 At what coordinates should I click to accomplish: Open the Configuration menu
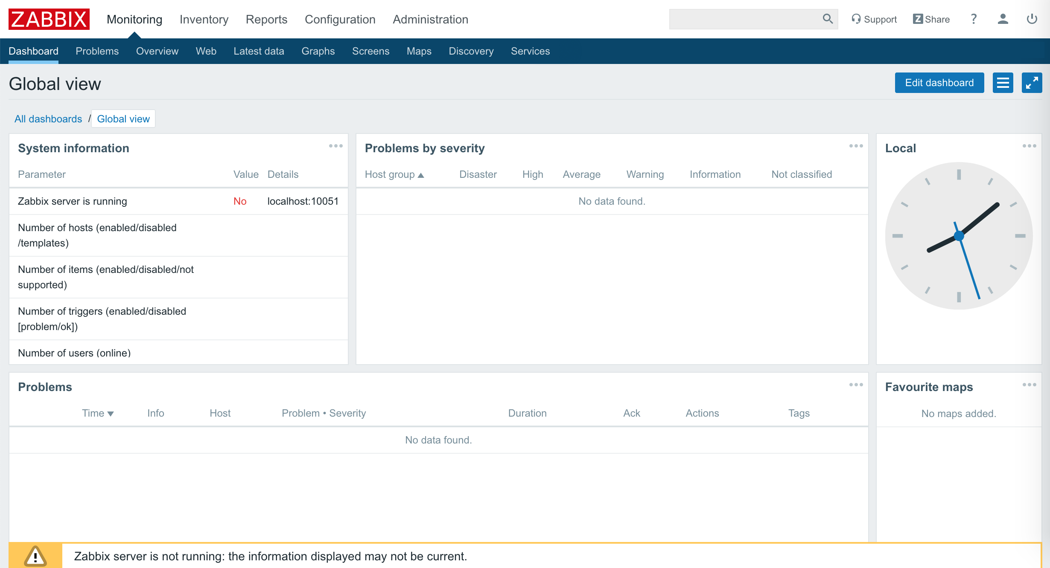point(340,19)
